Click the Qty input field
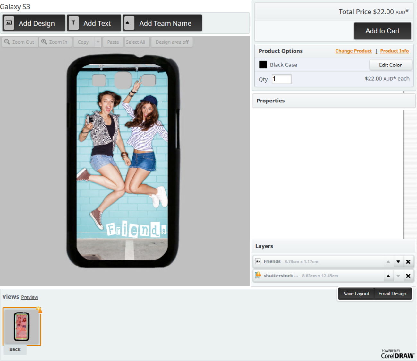This screenshot has height=361, width=417. 282,79
